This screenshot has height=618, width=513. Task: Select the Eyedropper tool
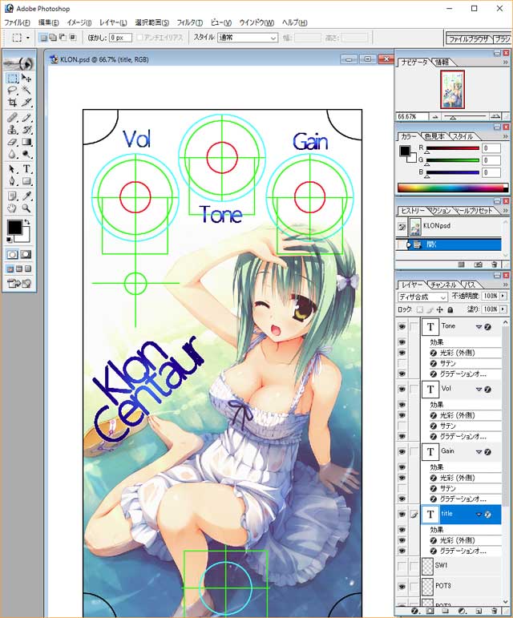26,196
